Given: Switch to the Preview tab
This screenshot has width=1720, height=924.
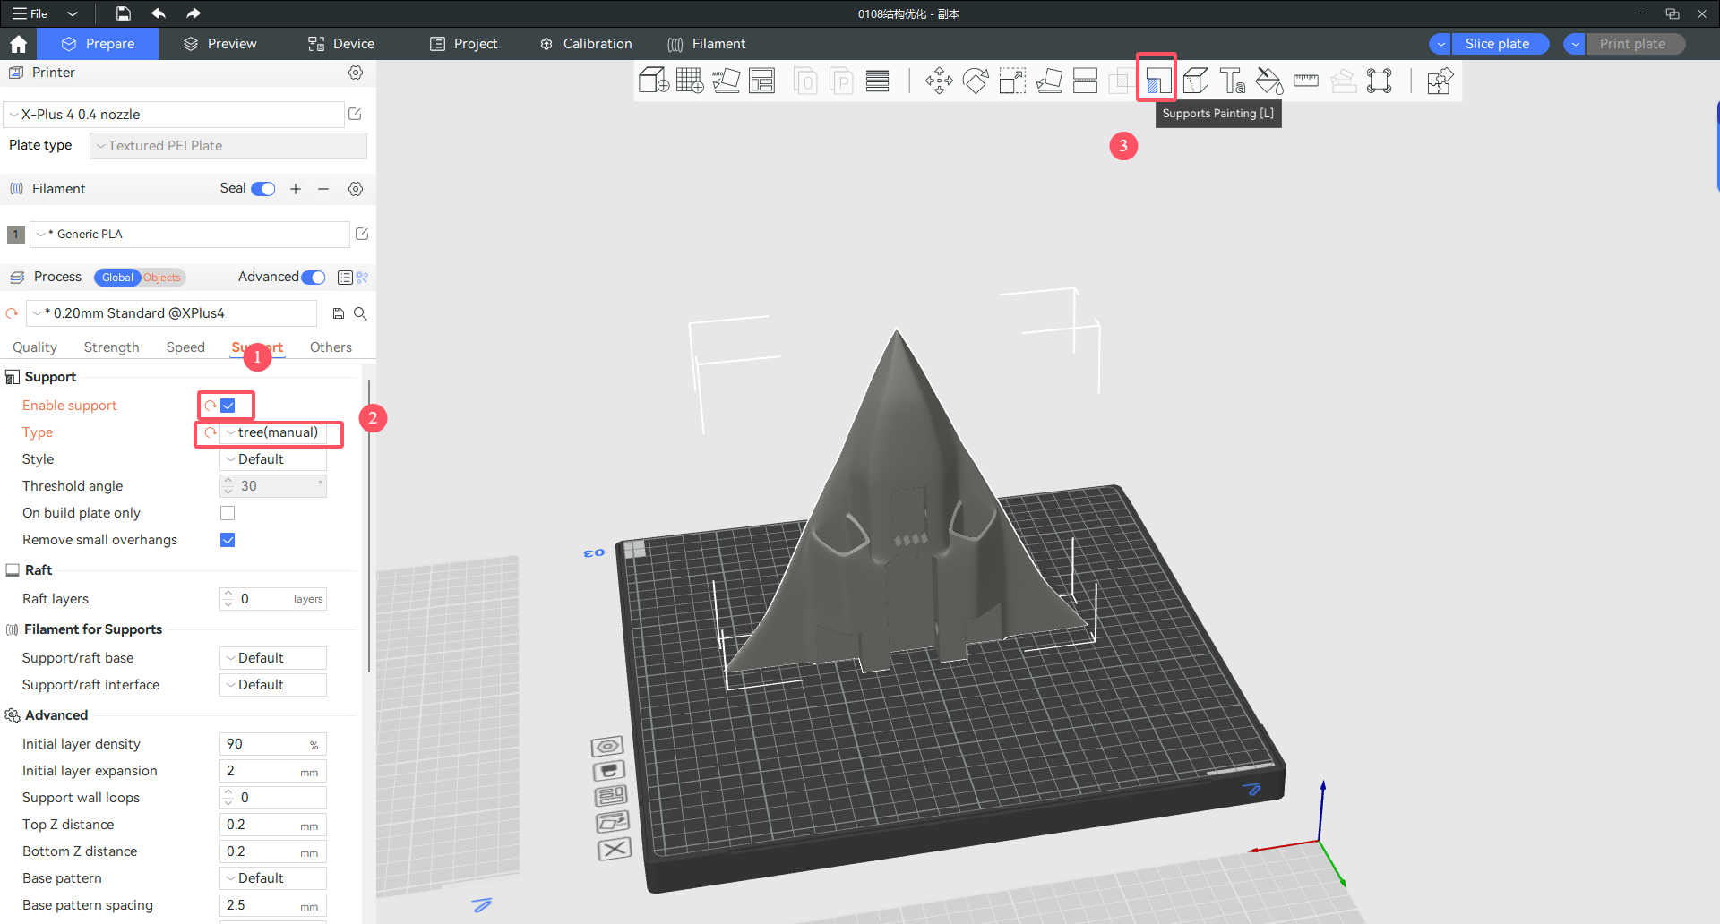Looking at the screenshot, I should coord(219,43).
